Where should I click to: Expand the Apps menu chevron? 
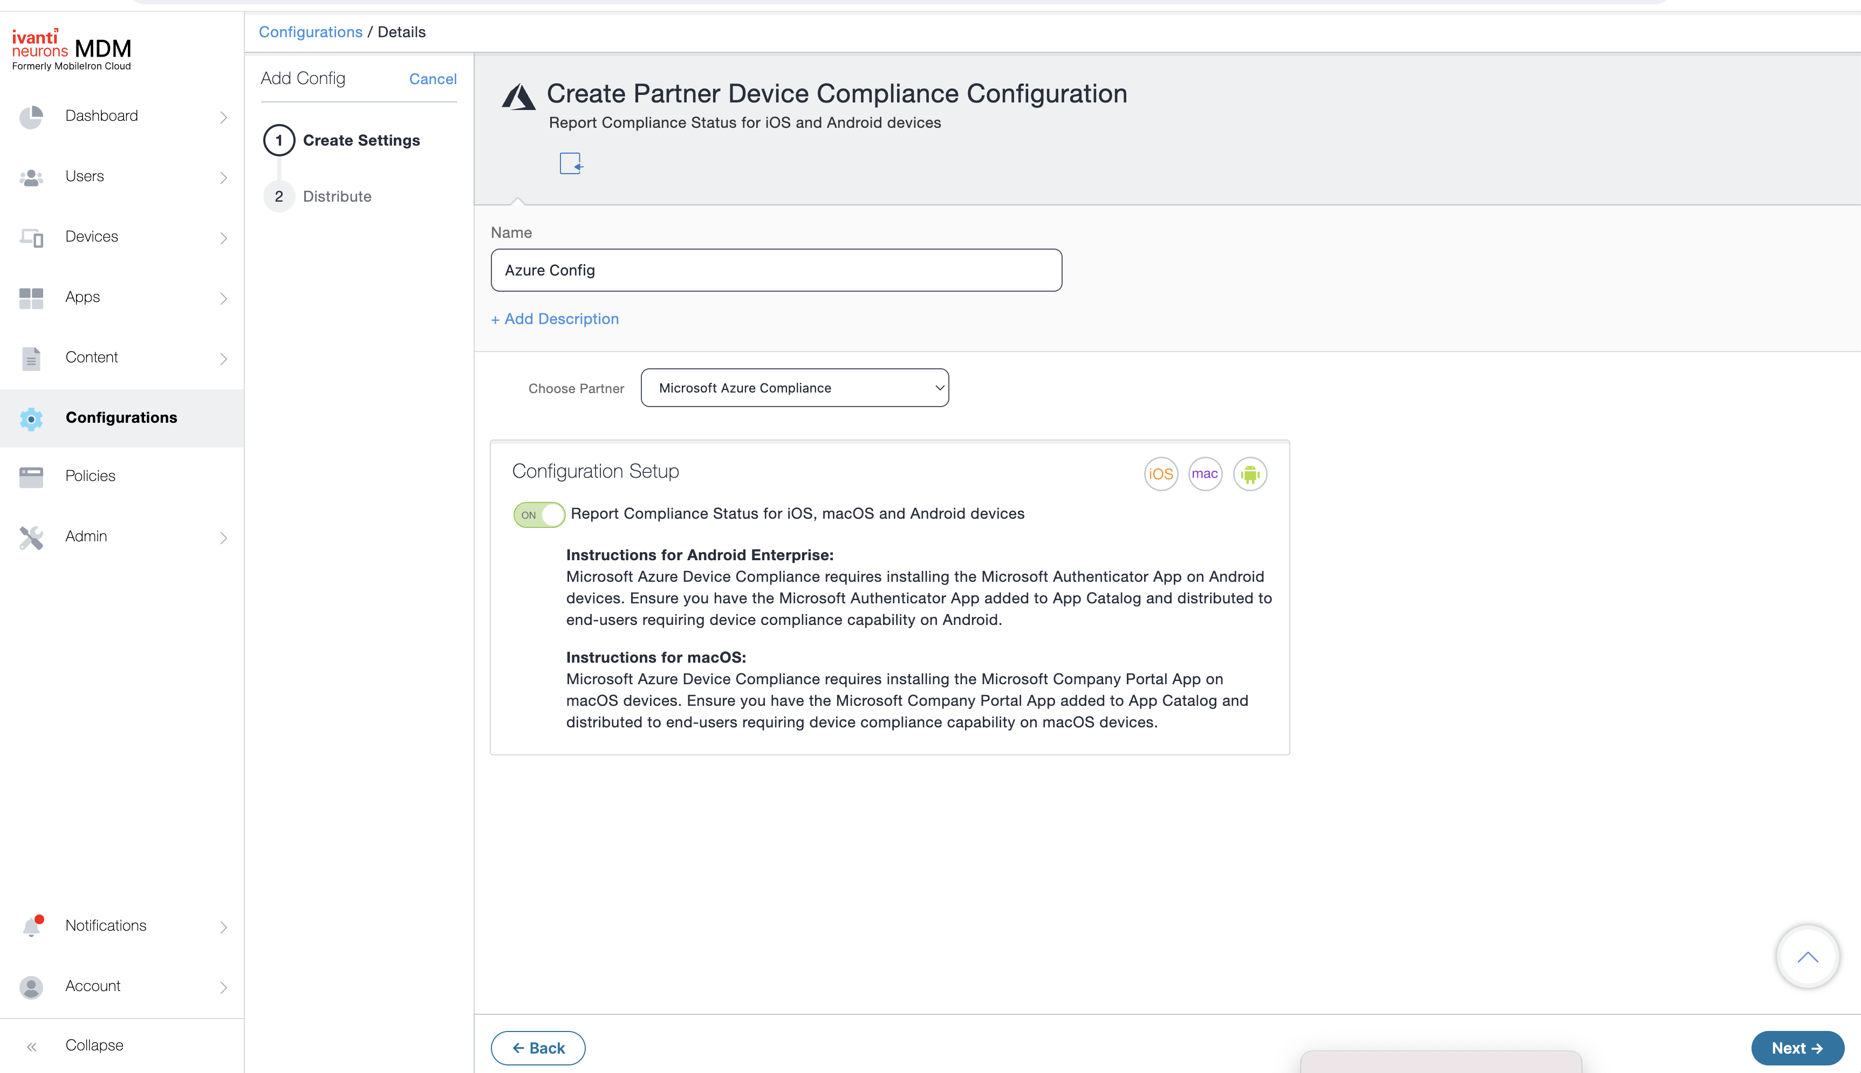coord(223,298)
